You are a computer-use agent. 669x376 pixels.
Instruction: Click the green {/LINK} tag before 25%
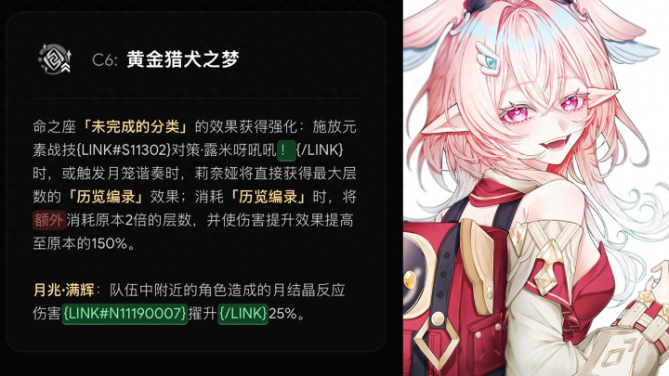coord(243,314)
